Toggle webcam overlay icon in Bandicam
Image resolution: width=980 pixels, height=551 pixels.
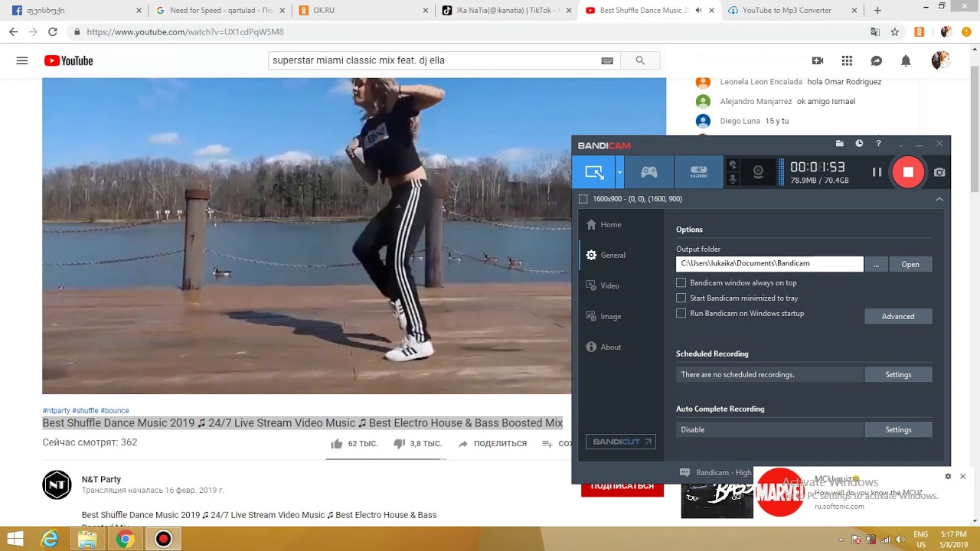758,172
